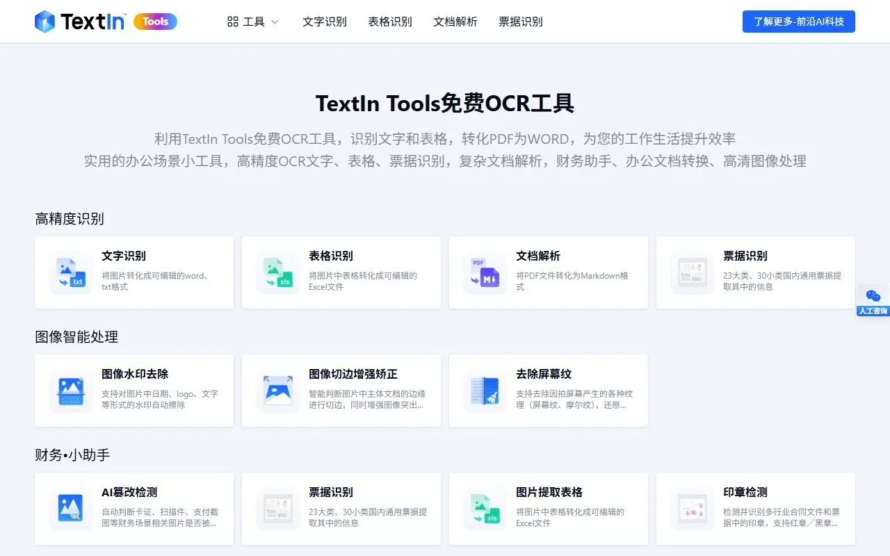Select the 文字识别 card icon with txt badge
The image size is (890, 556).
[x=70, y=272]
